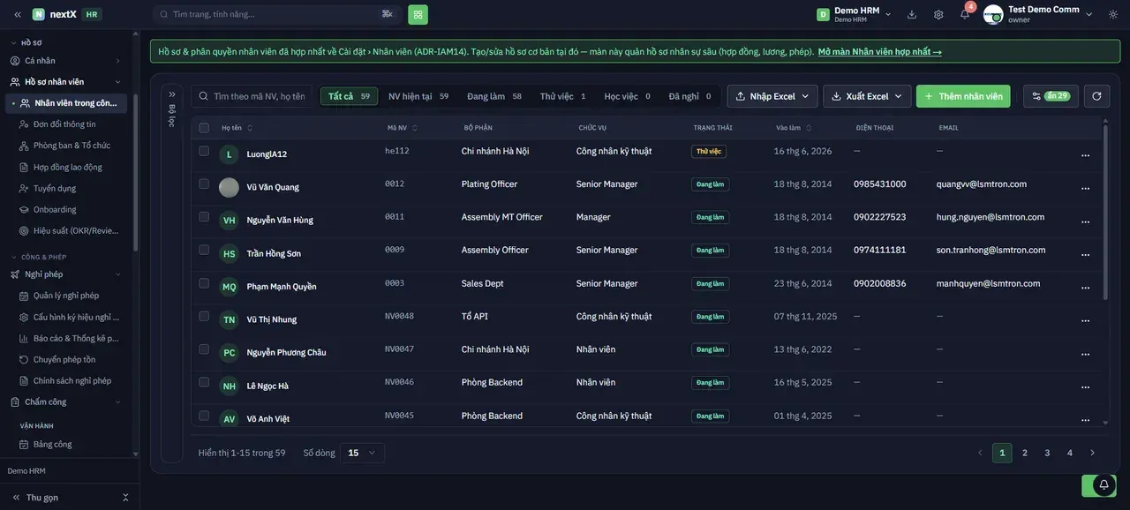Viewport: 1130px width, 510px height.
Task: Open the Mở màn Nhân viên hợp nhất link
Action: [x=880, y=51]
